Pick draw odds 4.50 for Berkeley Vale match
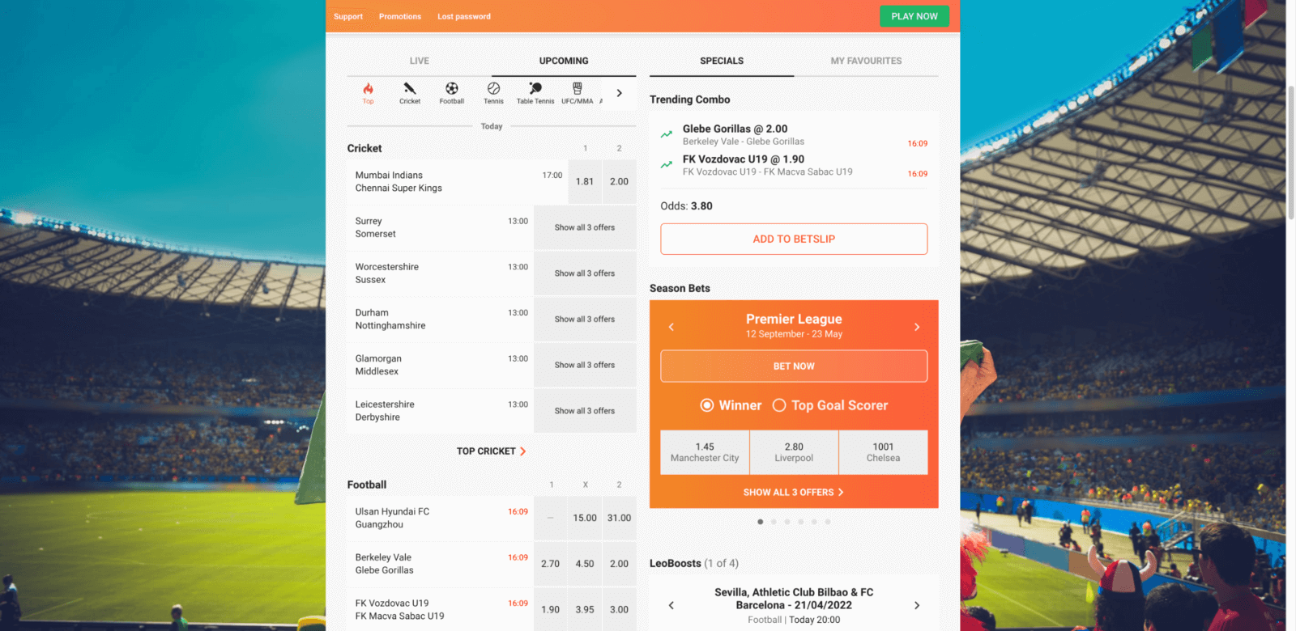The height and width of the screenshot is (631, 1296). [x=585, y=564]
